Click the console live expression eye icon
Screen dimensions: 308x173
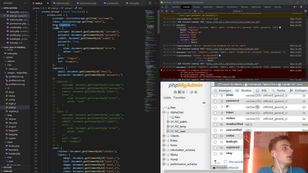point(195,11)
